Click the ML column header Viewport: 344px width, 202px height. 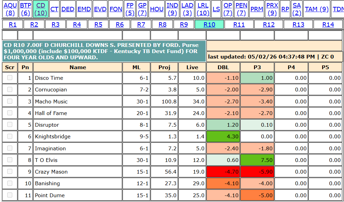click(x=136, y=67)
